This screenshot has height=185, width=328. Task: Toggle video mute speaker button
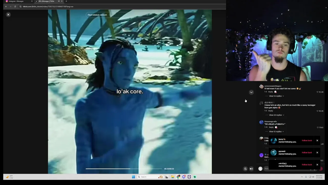pos(251,169)
